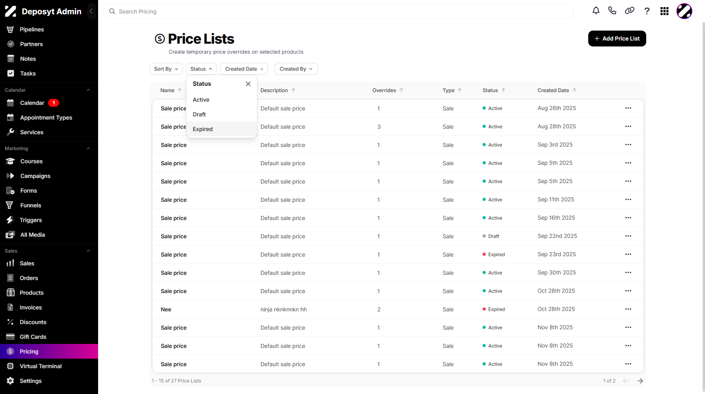This screenshot has width=705, height=394.
Task: Open the apps grid menu
Action: (664, 11)
